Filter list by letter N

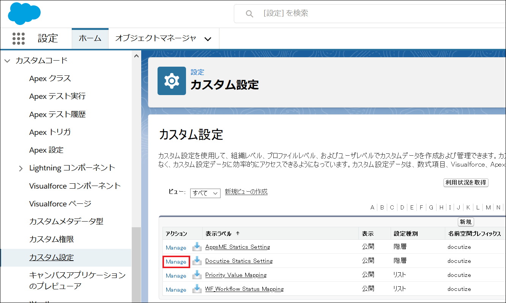pos(498,207)
